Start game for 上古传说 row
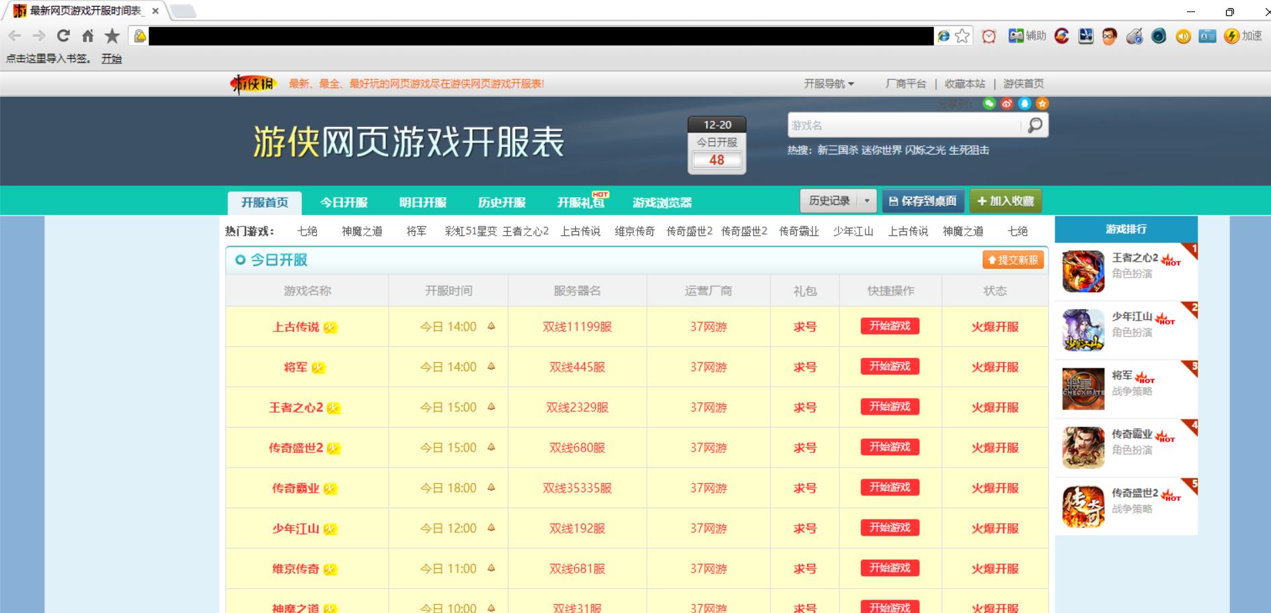The width and height of the screenshot is (1271, 613). click(x=890, y=326)
